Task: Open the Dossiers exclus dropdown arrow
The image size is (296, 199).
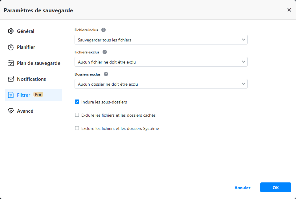Action: (x=244, y=84)
